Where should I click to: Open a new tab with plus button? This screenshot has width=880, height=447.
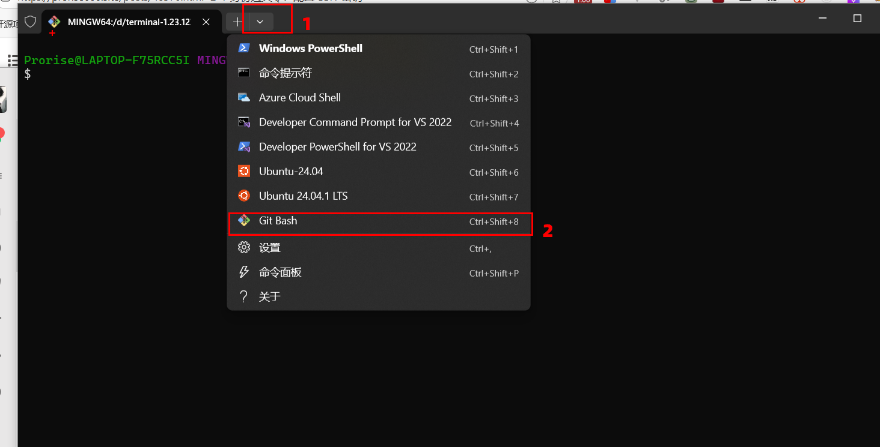[x=238, y=22]
